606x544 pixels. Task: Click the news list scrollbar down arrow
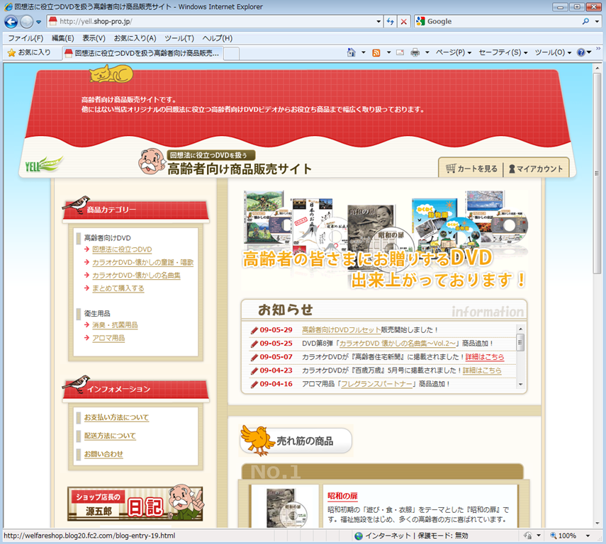point(521,385)
